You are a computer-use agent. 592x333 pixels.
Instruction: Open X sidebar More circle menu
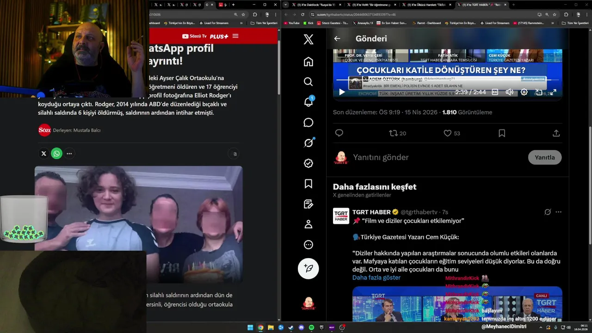coord(308,245)
